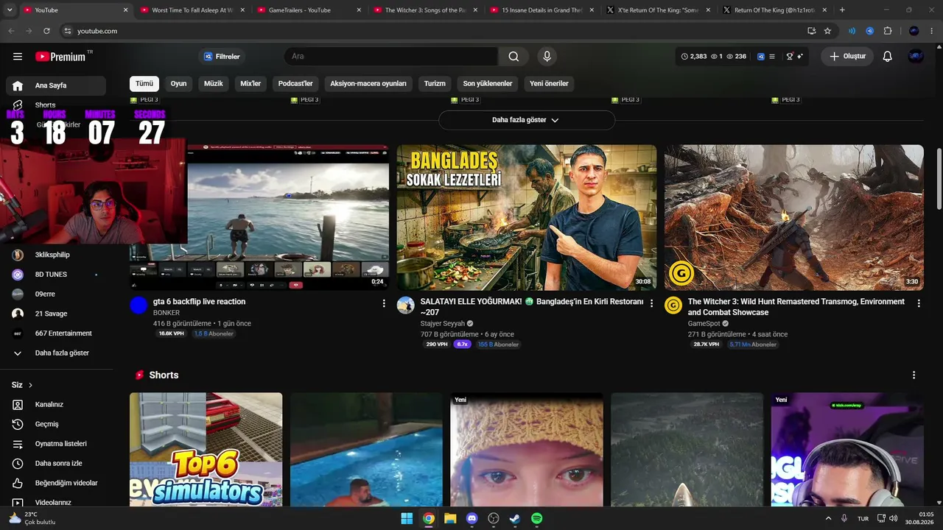Open the hamburger guide menu
This screenshot has height=530, width=943.
18,57
